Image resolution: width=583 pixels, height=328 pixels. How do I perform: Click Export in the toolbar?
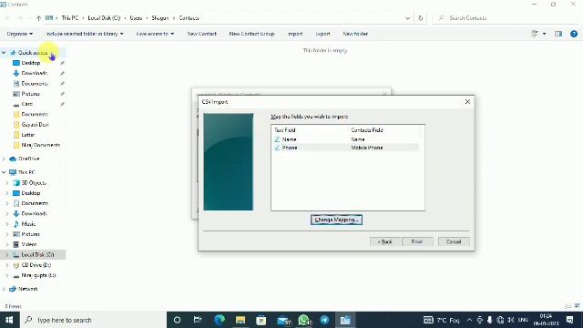(x=322, y=34)
